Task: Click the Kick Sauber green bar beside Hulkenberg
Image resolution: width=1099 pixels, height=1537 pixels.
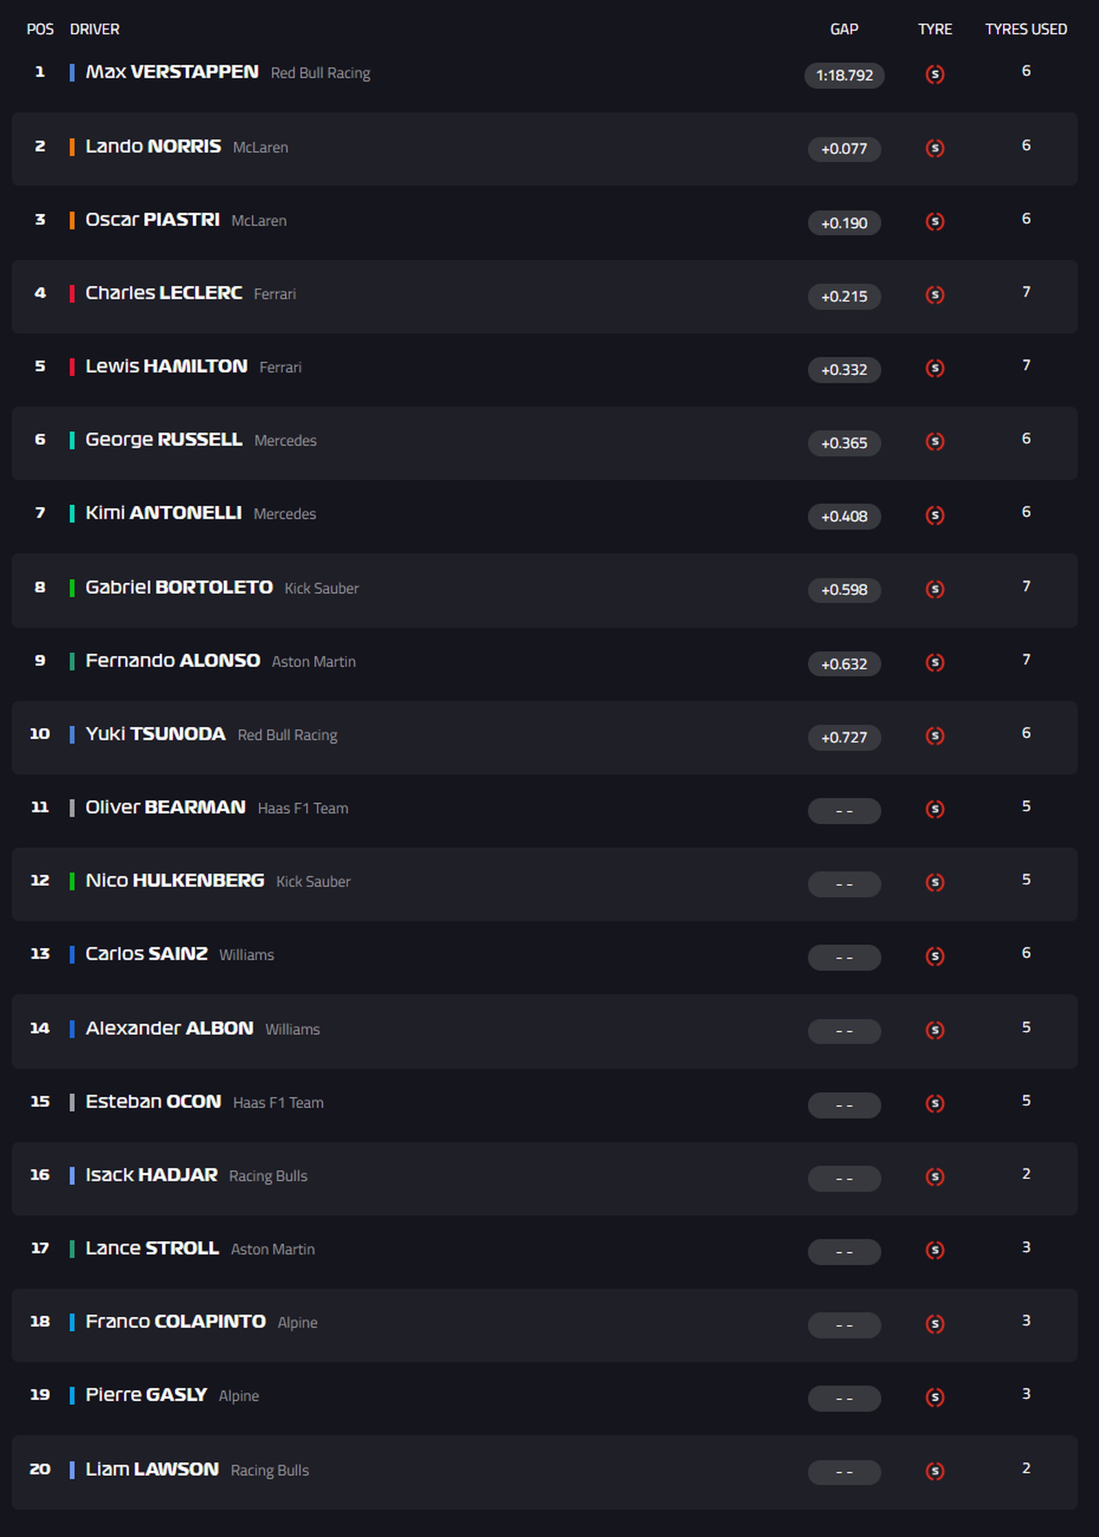Action: (x=71, y=880)
